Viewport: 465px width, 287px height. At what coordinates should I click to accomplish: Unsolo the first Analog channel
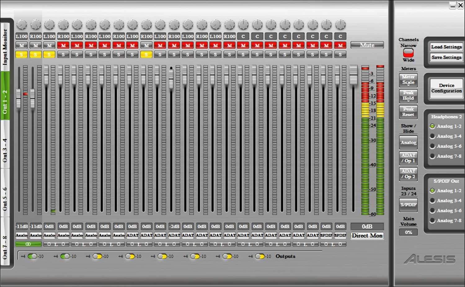21,55
